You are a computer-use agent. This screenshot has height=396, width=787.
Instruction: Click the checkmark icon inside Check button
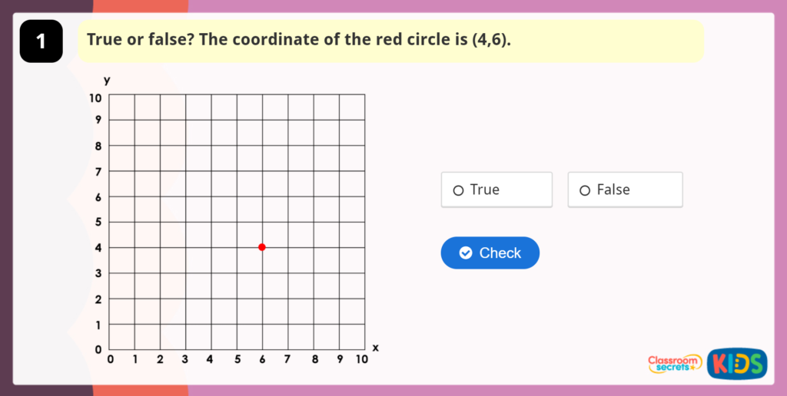click(x=465, y=253)
